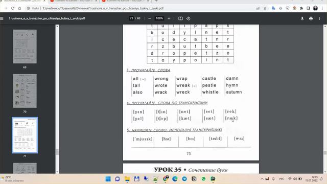The image size is (327, 184).
Task: Click the word 'whistle' in the PDF
Action: [210, 92]
